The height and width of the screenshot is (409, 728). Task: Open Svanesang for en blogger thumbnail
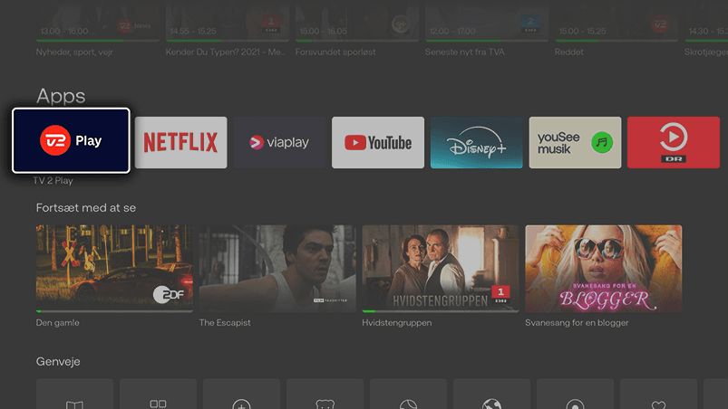click(603, 268)
